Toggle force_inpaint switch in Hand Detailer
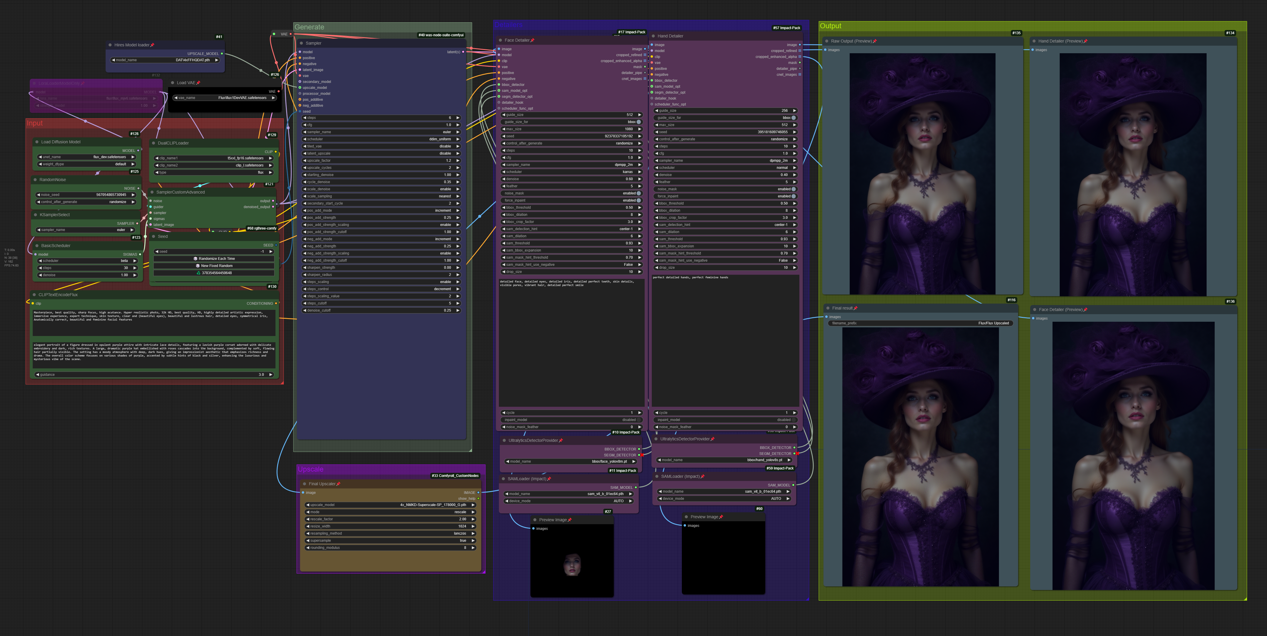This screenshot has height=636, width=1267. coord(793,196)
